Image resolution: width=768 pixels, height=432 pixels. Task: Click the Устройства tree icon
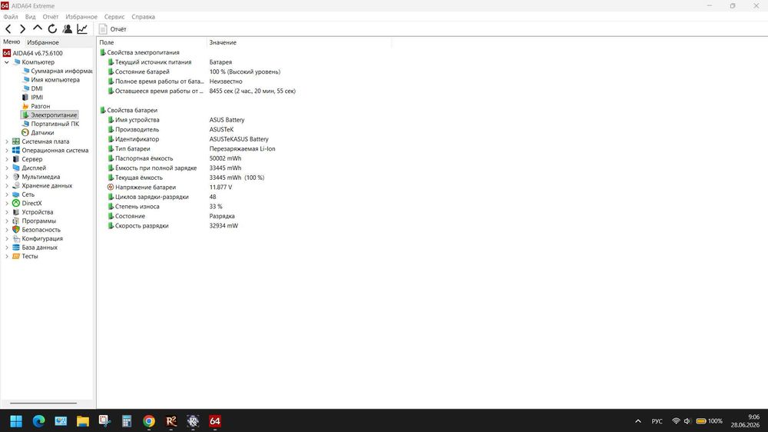(x=16, y=212)
